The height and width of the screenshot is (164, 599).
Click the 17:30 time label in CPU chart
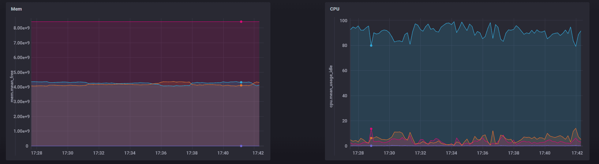click(389, 153)
